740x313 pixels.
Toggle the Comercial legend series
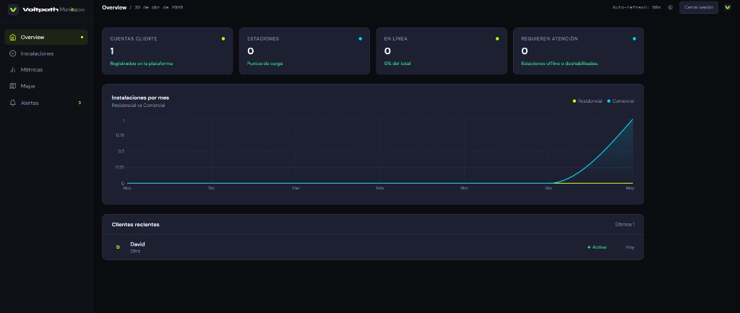click(620, 101)
